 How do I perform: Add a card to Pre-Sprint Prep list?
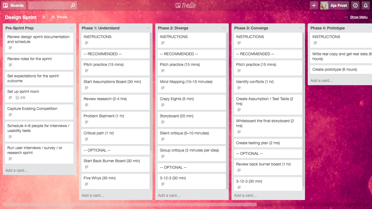[17, 170]
